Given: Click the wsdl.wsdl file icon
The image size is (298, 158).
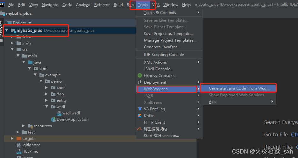Looking at the screenshot, I should 59,113.
